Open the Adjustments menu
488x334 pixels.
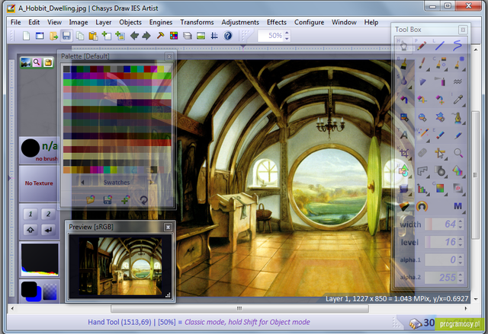point(240,22)
